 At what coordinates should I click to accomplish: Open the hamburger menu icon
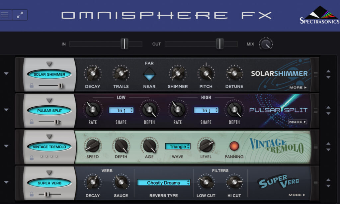(x=5, y=14)
